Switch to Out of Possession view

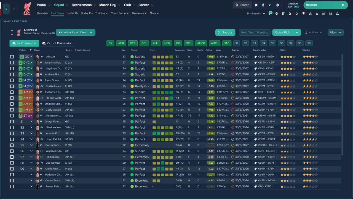57,43
